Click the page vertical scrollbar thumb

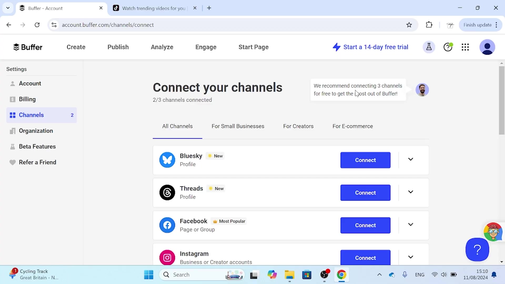coord(502,100)
